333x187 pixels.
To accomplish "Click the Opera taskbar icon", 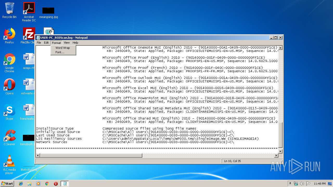I will pyautogui.click(x=56, y=184).
